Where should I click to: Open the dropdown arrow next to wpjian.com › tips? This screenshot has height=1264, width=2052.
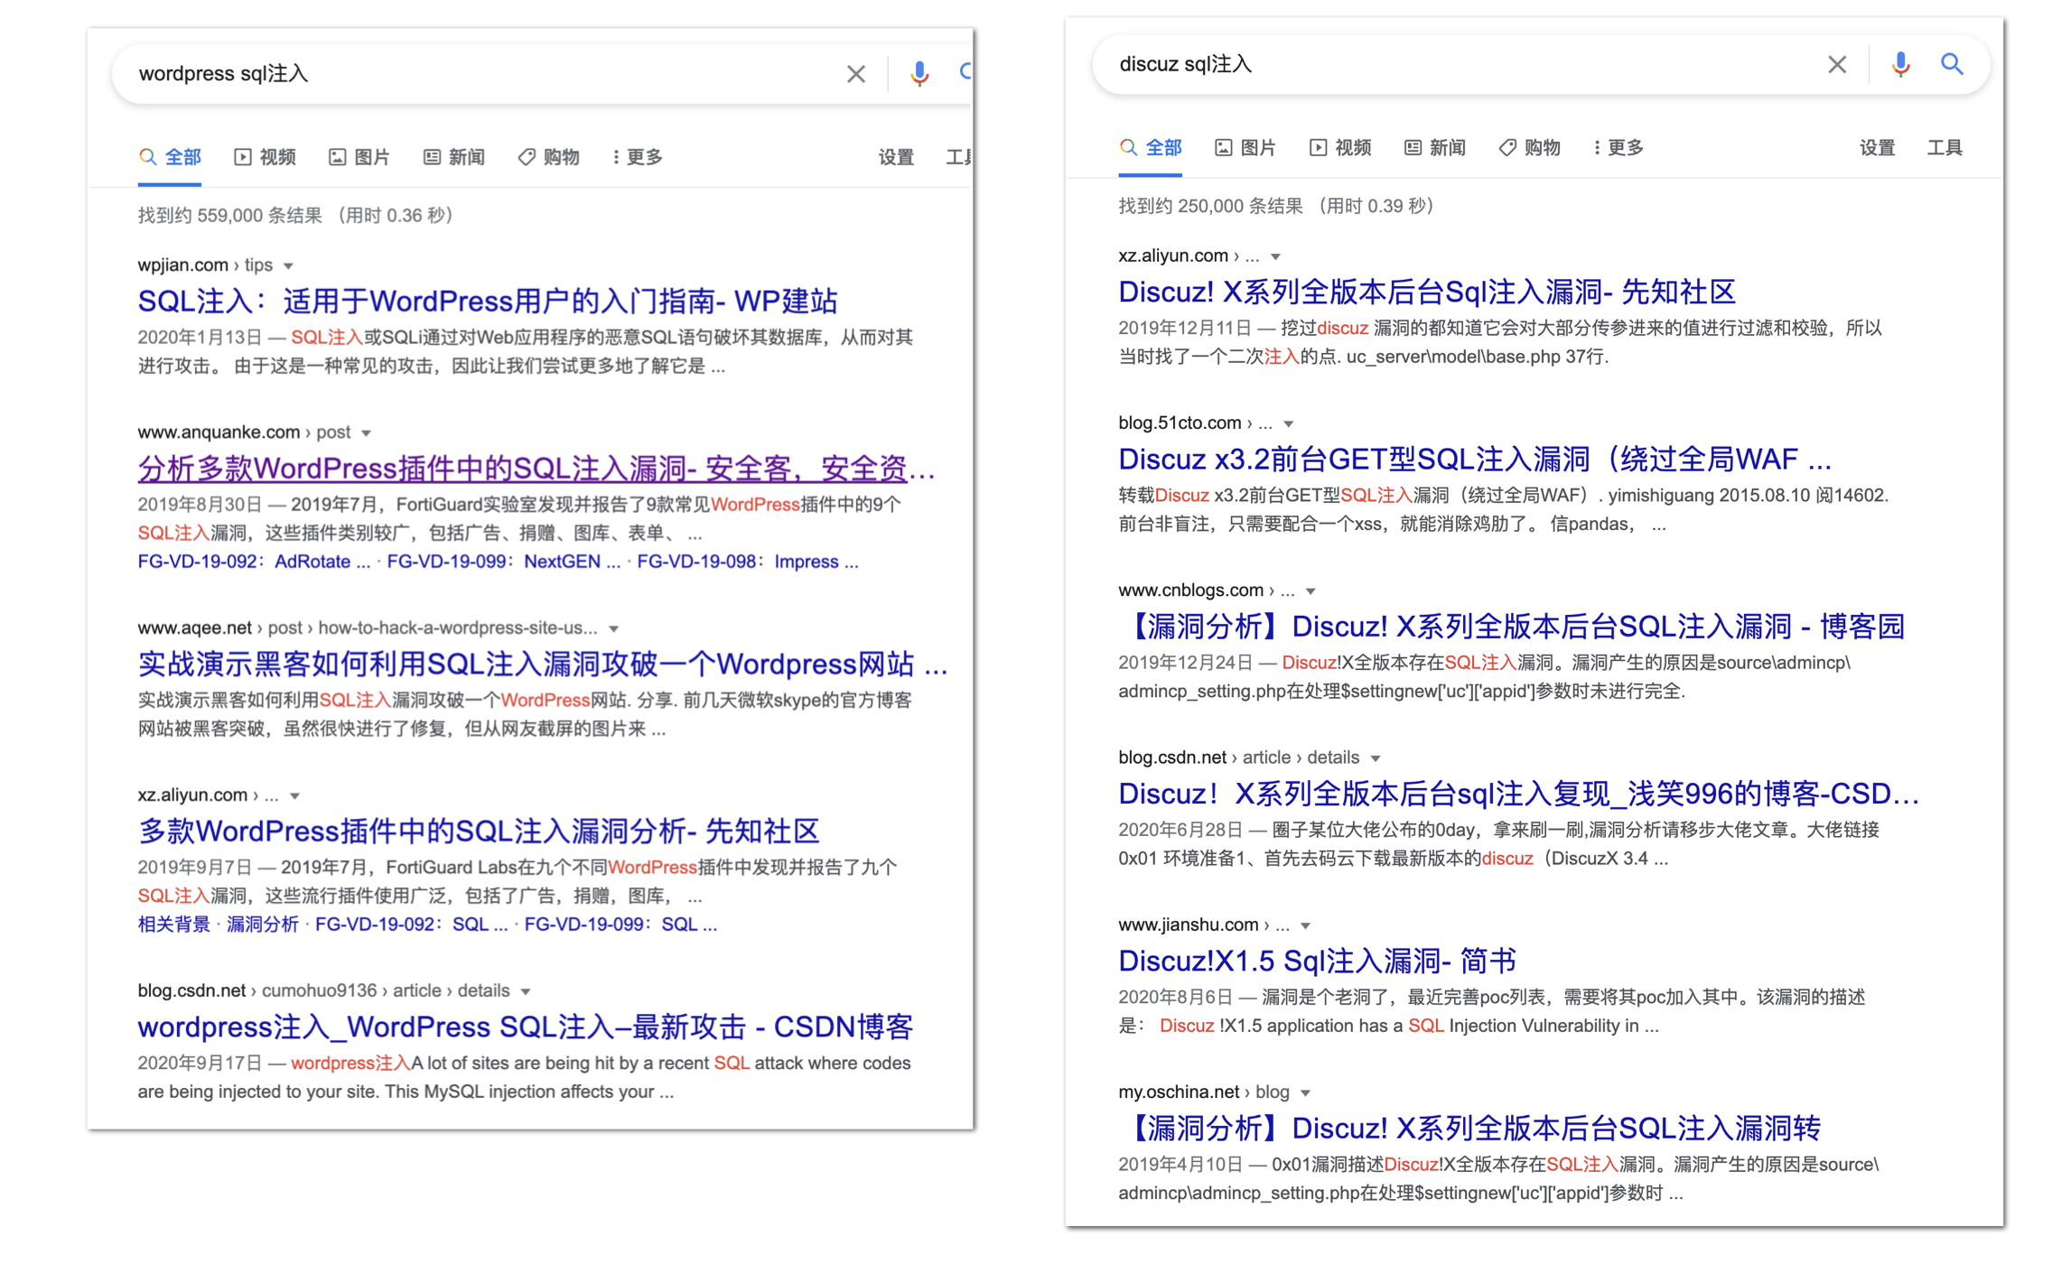288,265
